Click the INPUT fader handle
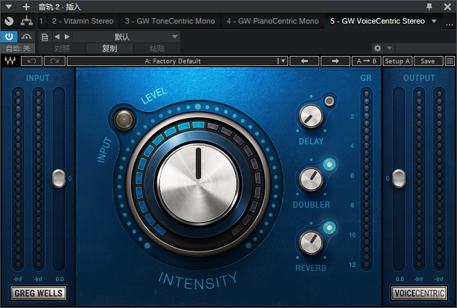Viewport: 457px width, 308px height. [x=59, y=179]
